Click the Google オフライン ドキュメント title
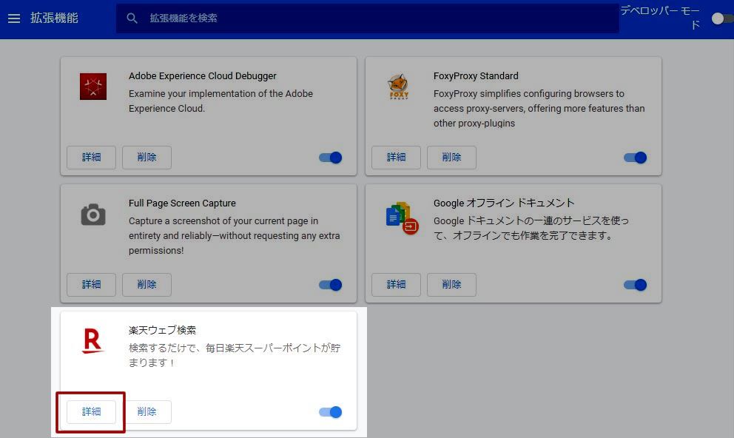 point(504,203)
